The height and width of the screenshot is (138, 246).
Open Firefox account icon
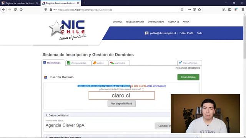[x=236, y=10]
